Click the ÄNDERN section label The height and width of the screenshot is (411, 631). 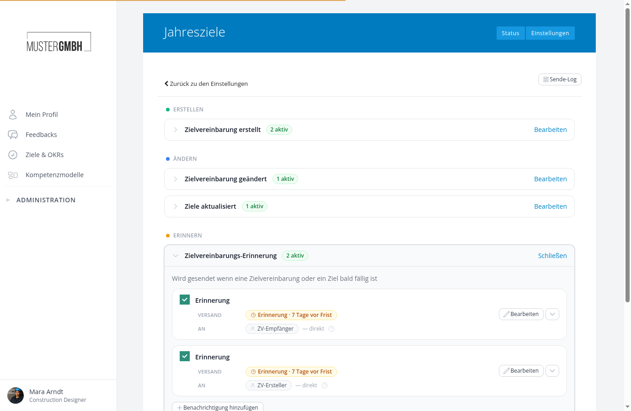pos(185,159)
